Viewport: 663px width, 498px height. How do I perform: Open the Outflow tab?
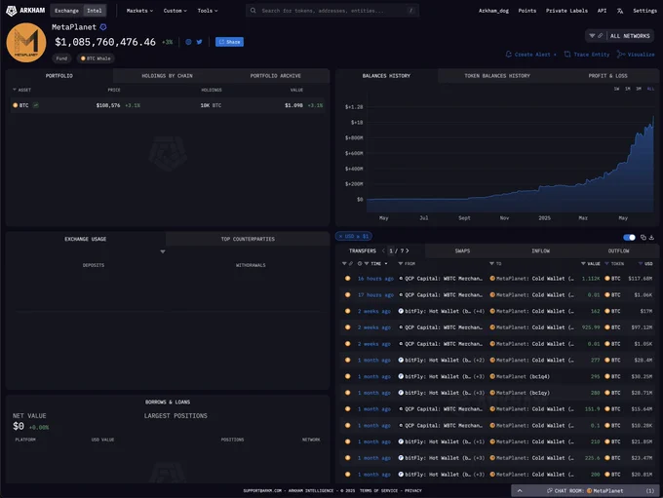pyautogui.click(x=618, y=250)
